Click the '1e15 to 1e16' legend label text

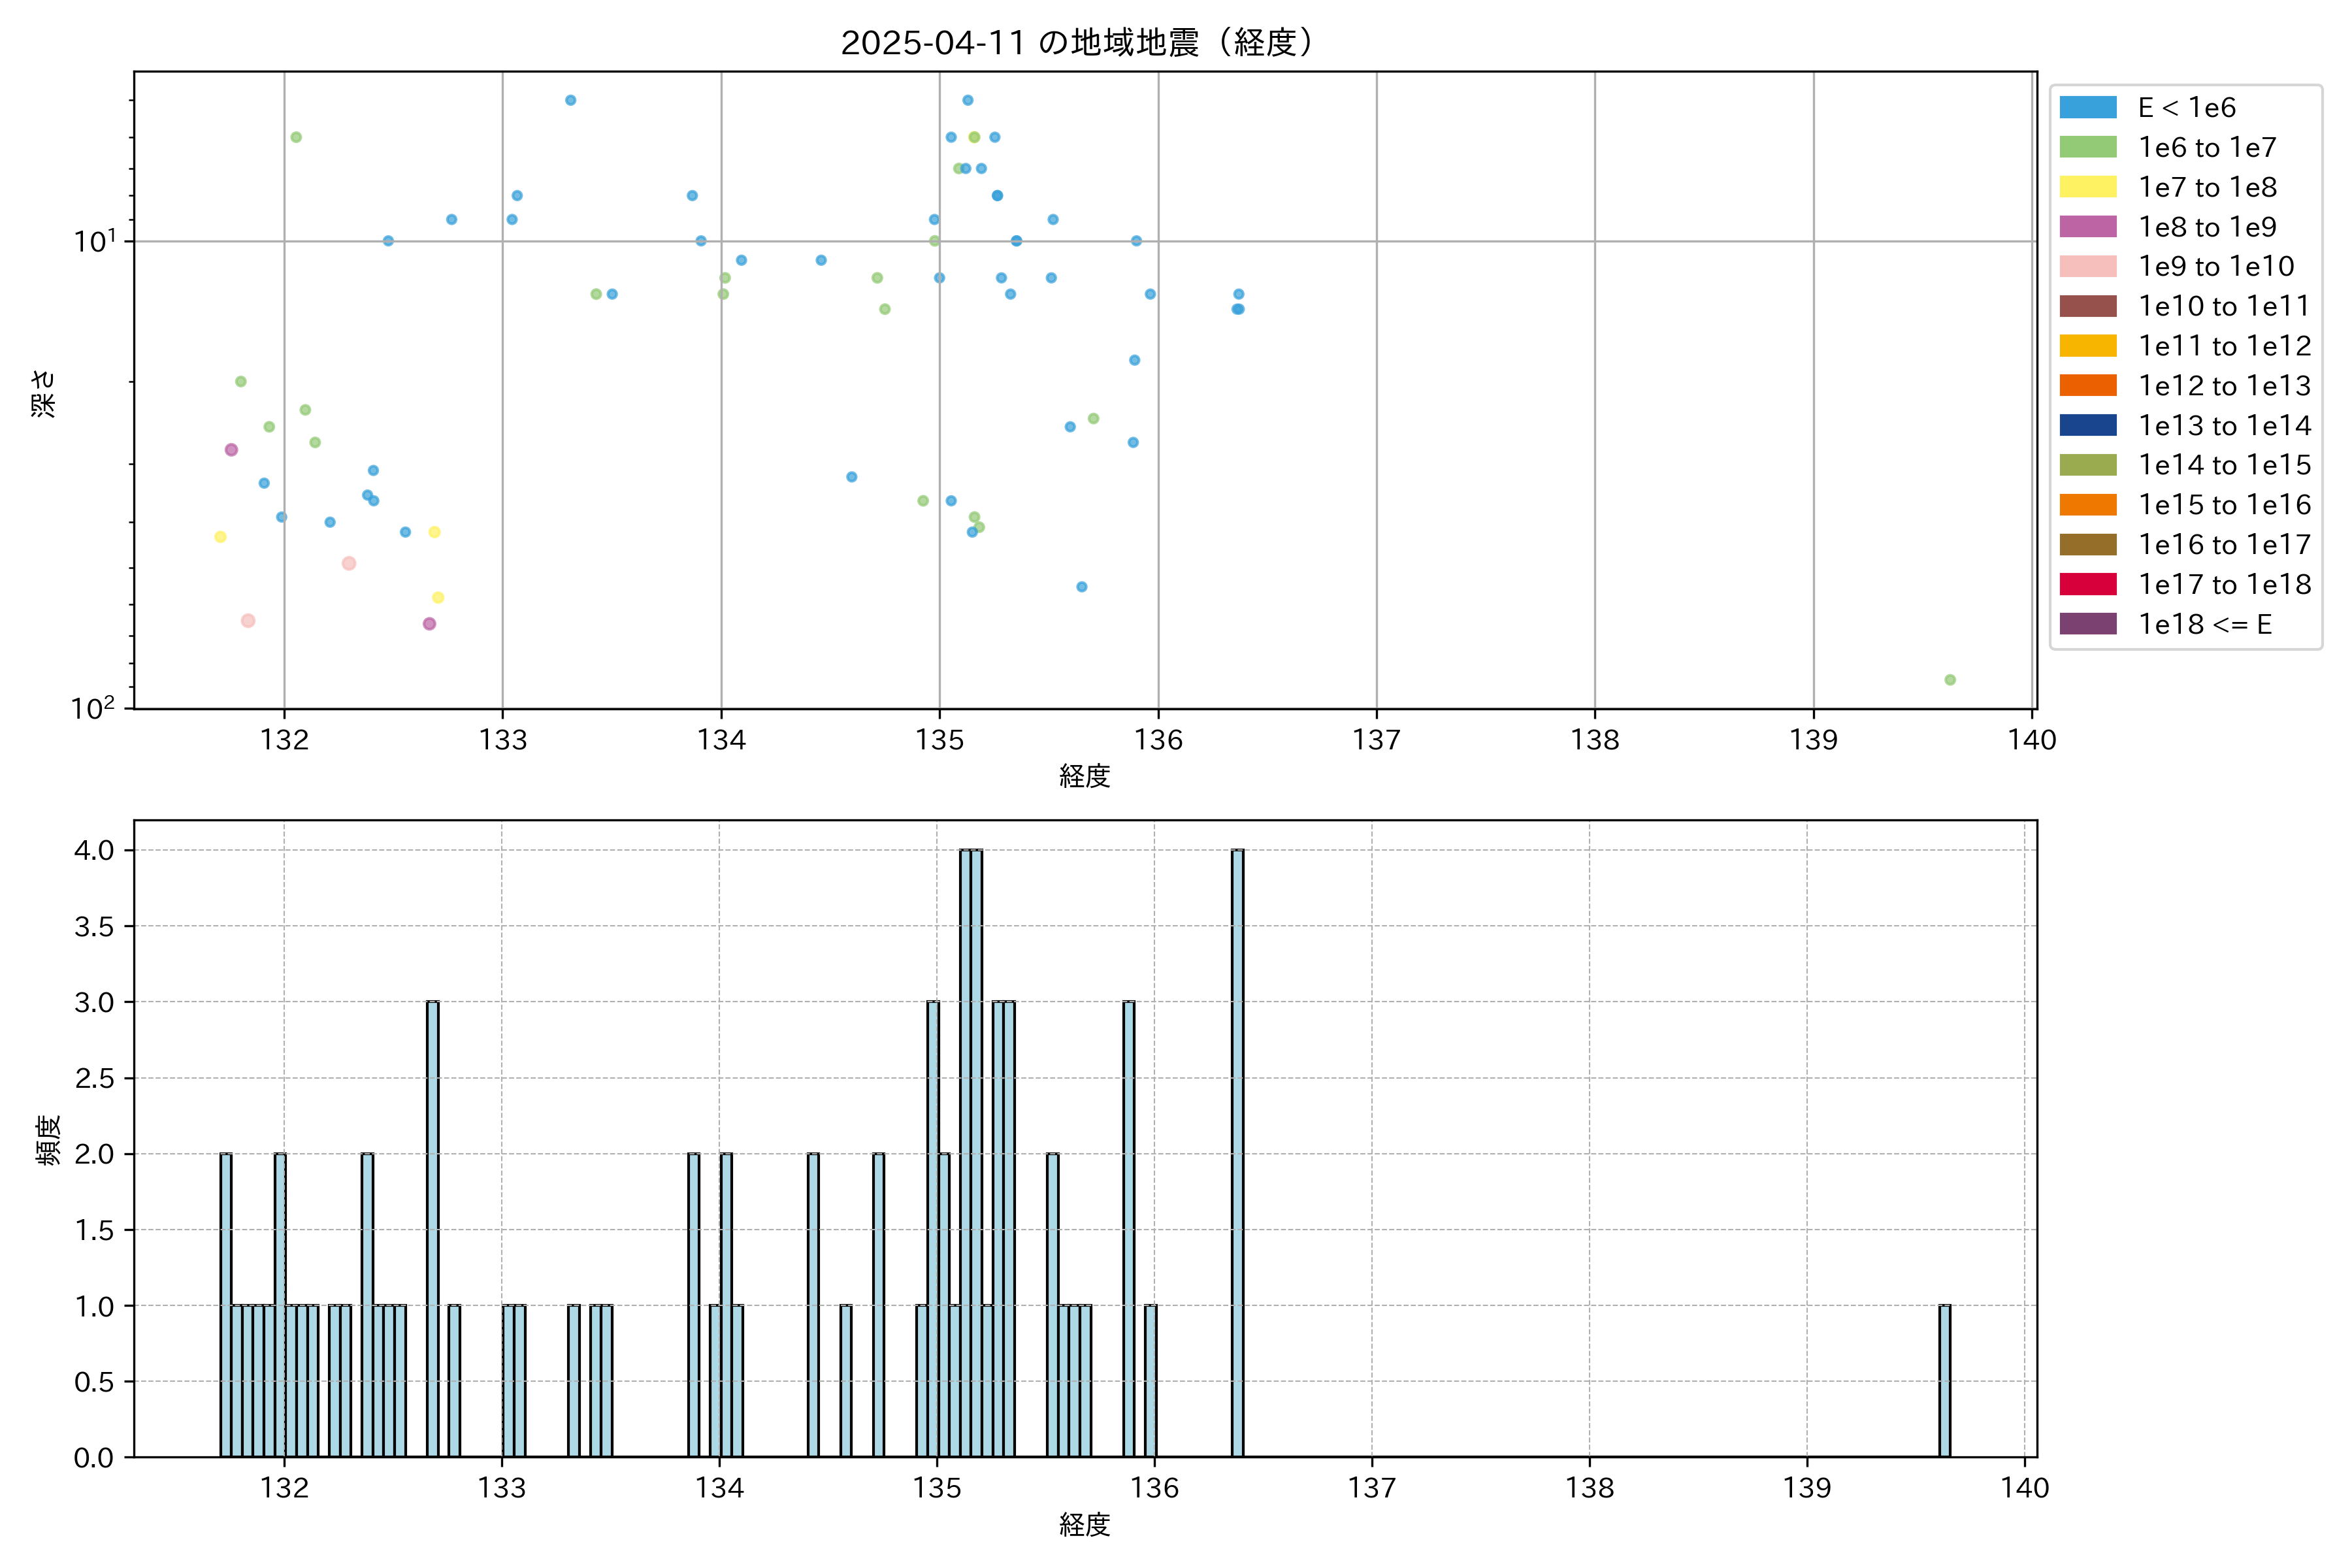[x=2224, y=505]
